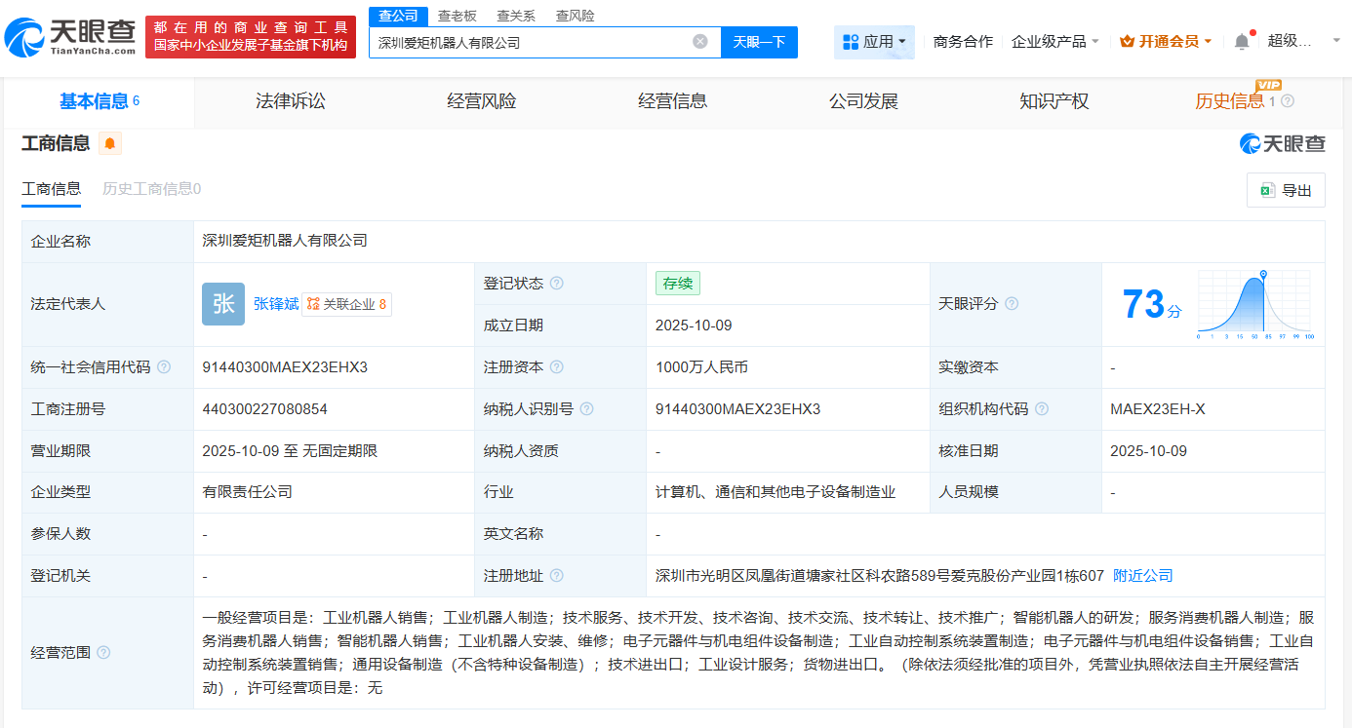Click the notification bell icon

tap(1241, 40)
